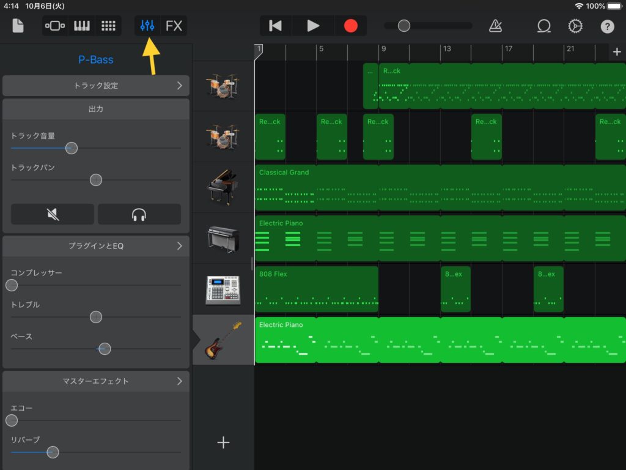Open the FX effects panel
The height and width of the screenshot is (470, 626).
[x=174, y=26]
